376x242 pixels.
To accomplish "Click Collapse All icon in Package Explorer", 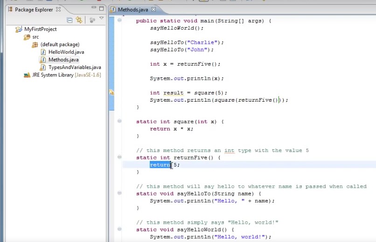I will [x=70, y=20].
